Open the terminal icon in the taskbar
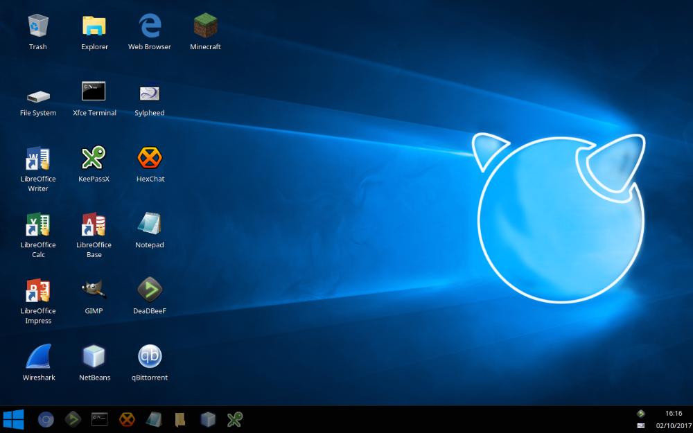 99,419
